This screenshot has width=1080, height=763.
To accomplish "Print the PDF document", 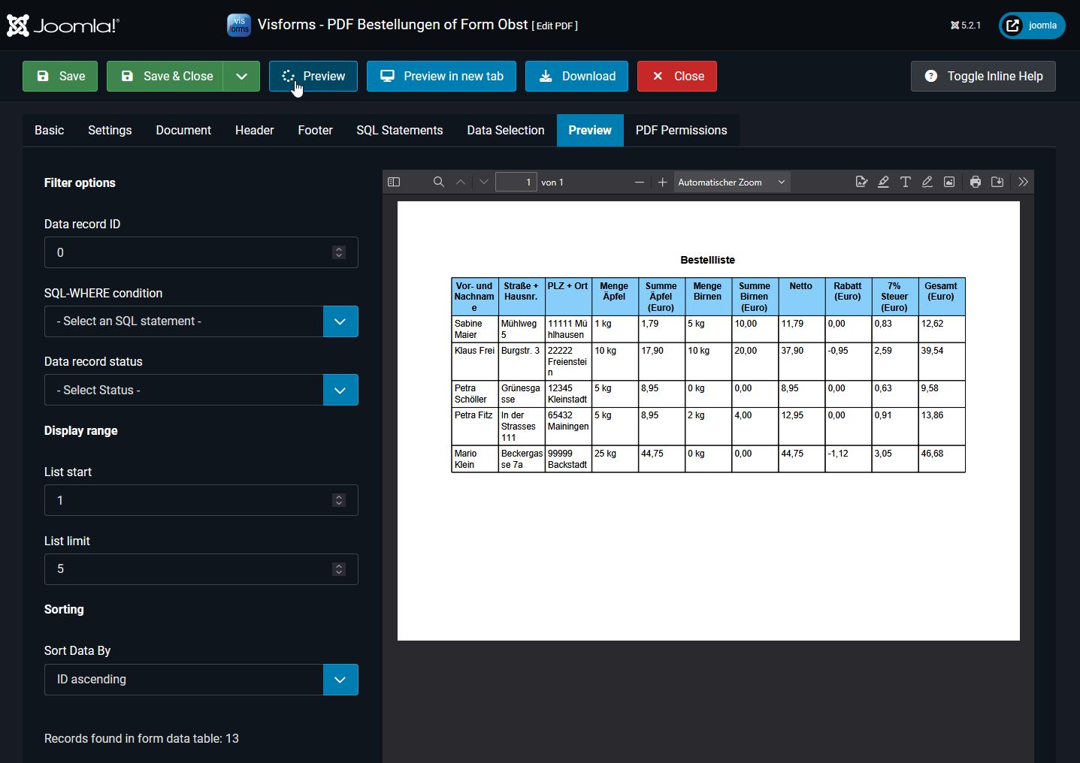I will (x=976, y=182).
